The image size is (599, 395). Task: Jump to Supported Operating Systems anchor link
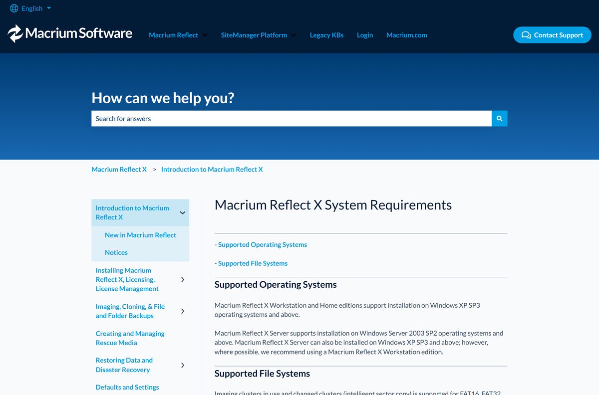[263, 245]
